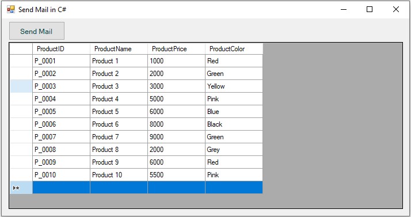
Task: Select the Product 4 name cell
Action: [119, 99]
